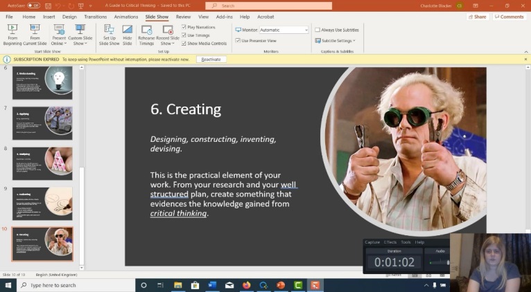Switch to the Review tab
The image size is (531, 292).
click(x=183, y=17)
